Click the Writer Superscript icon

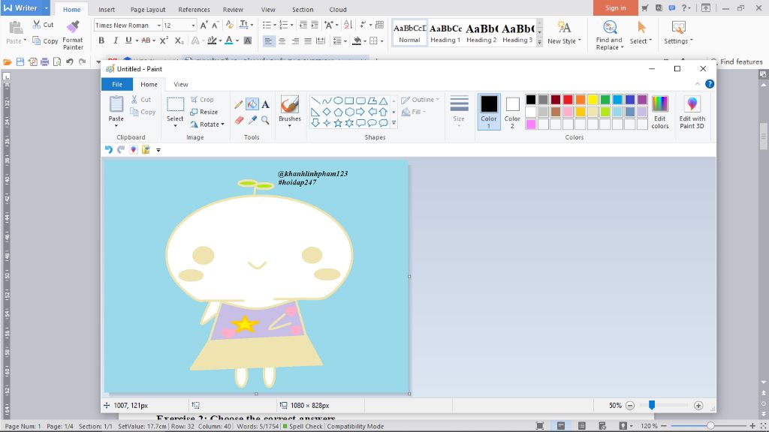coord(164,40)
